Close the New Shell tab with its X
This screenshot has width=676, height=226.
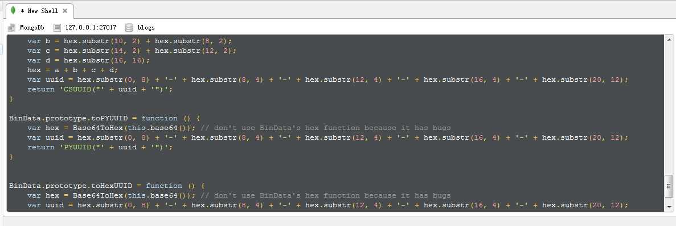tap(65, 11)
